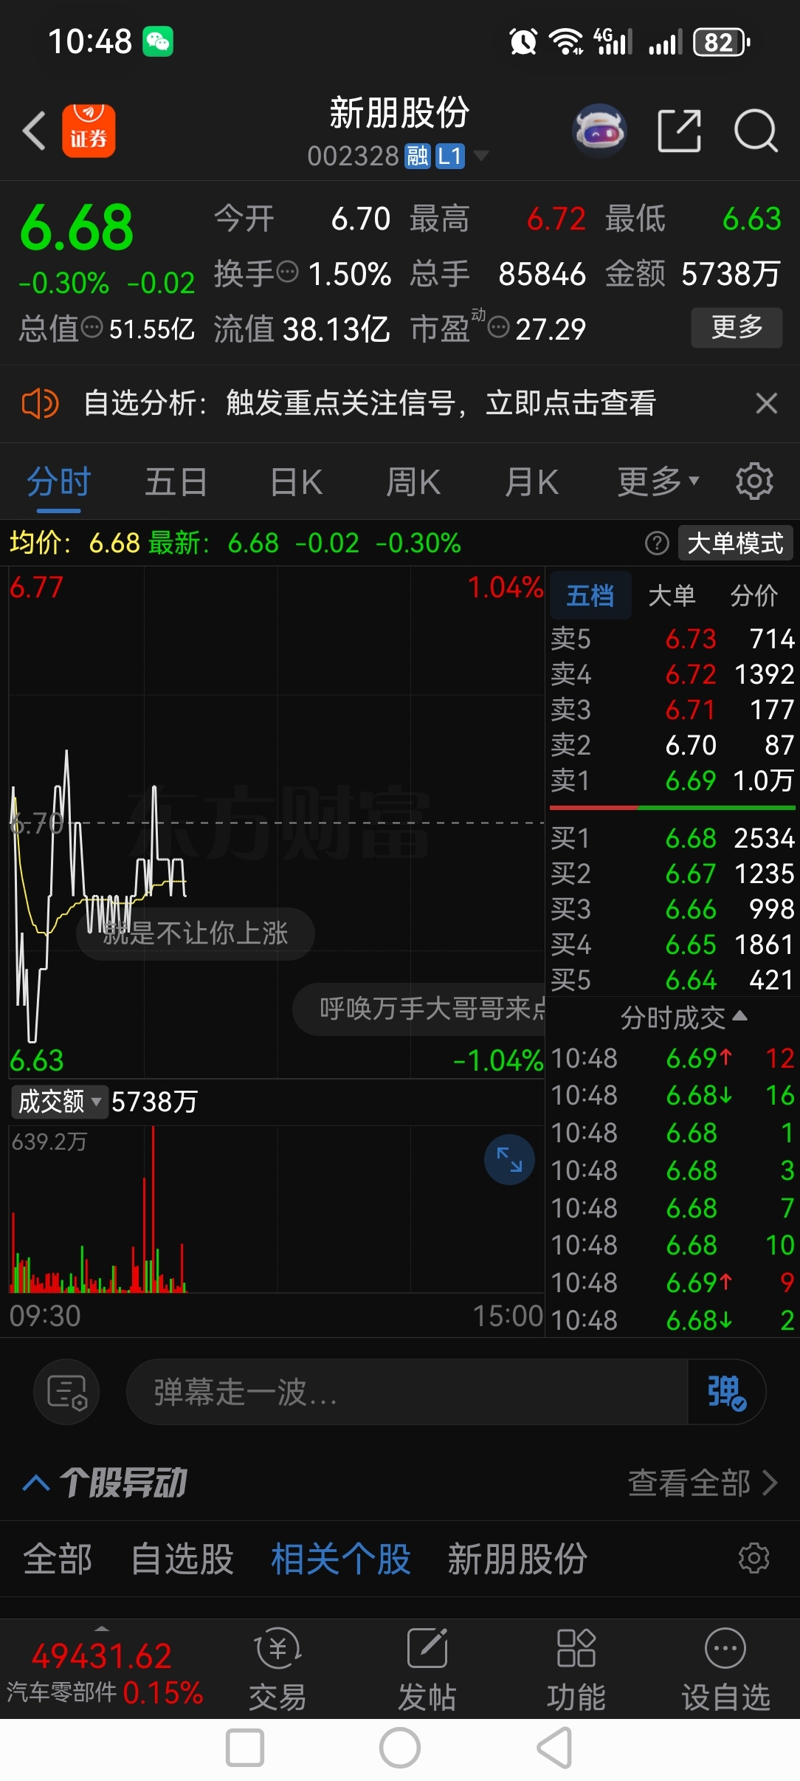Screen dimensions: 800x1781
Task: Expand the 更多 chart period dropdown
Action: pyautogui.click(x=658, y=481)
